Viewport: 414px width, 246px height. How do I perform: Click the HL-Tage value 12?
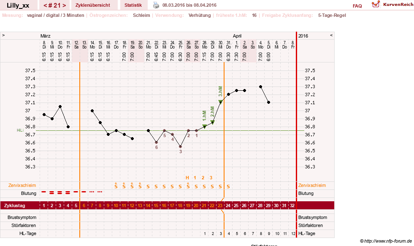[x=293, y=233]
